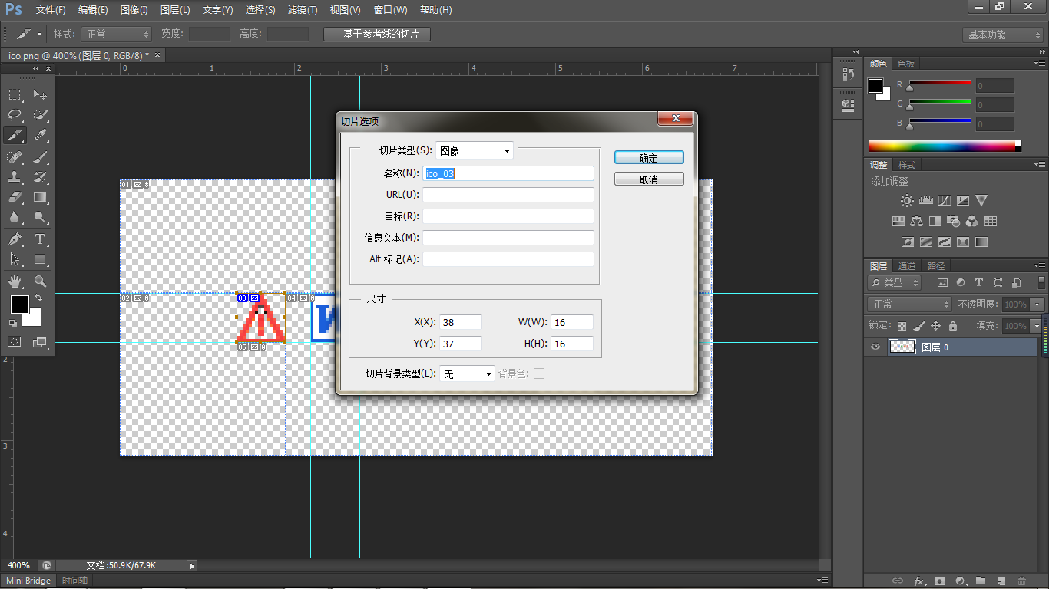
Task: Open the 切片类型 dropdown
Action: [474, 151]
